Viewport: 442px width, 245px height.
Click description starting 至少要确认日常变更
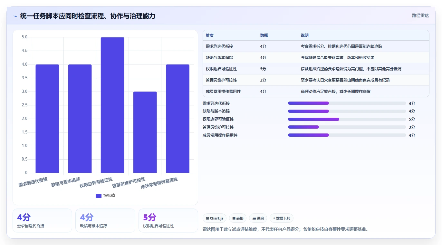click(x=345, y=80)
